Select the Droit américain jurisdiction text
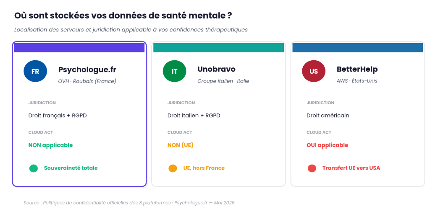Screen dimensions: 430x209 (x=328, y=116)
